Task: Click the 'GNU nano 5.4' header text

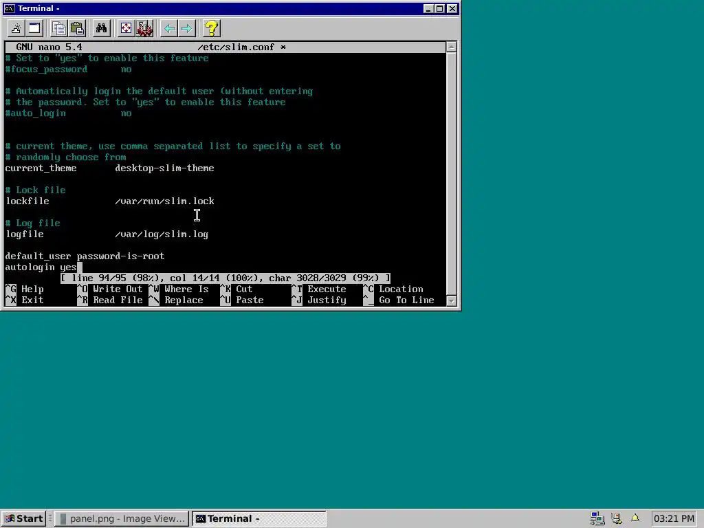Action: (49, 47)
